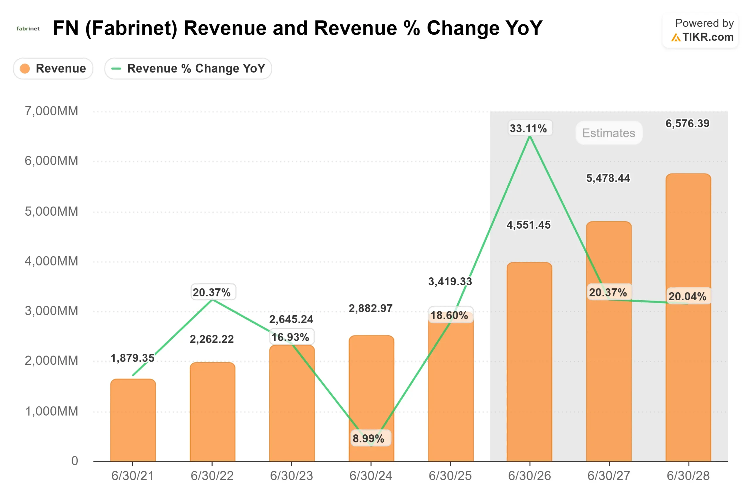Click the 4,000MM y-axis label

tap(51, 262)
